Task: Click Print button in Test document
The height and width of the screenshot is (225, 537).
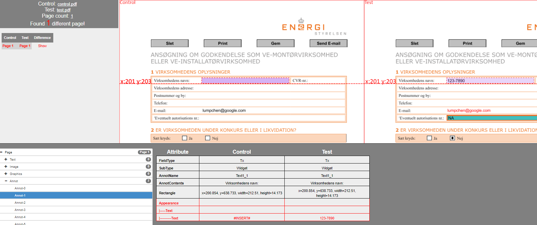Action: tap(468, 43)
